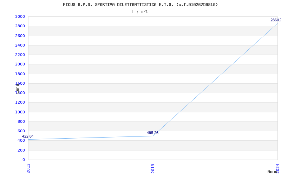Click the 1200 y-axis value
This screenshot has width=281, height=175.
click(20, 103)
